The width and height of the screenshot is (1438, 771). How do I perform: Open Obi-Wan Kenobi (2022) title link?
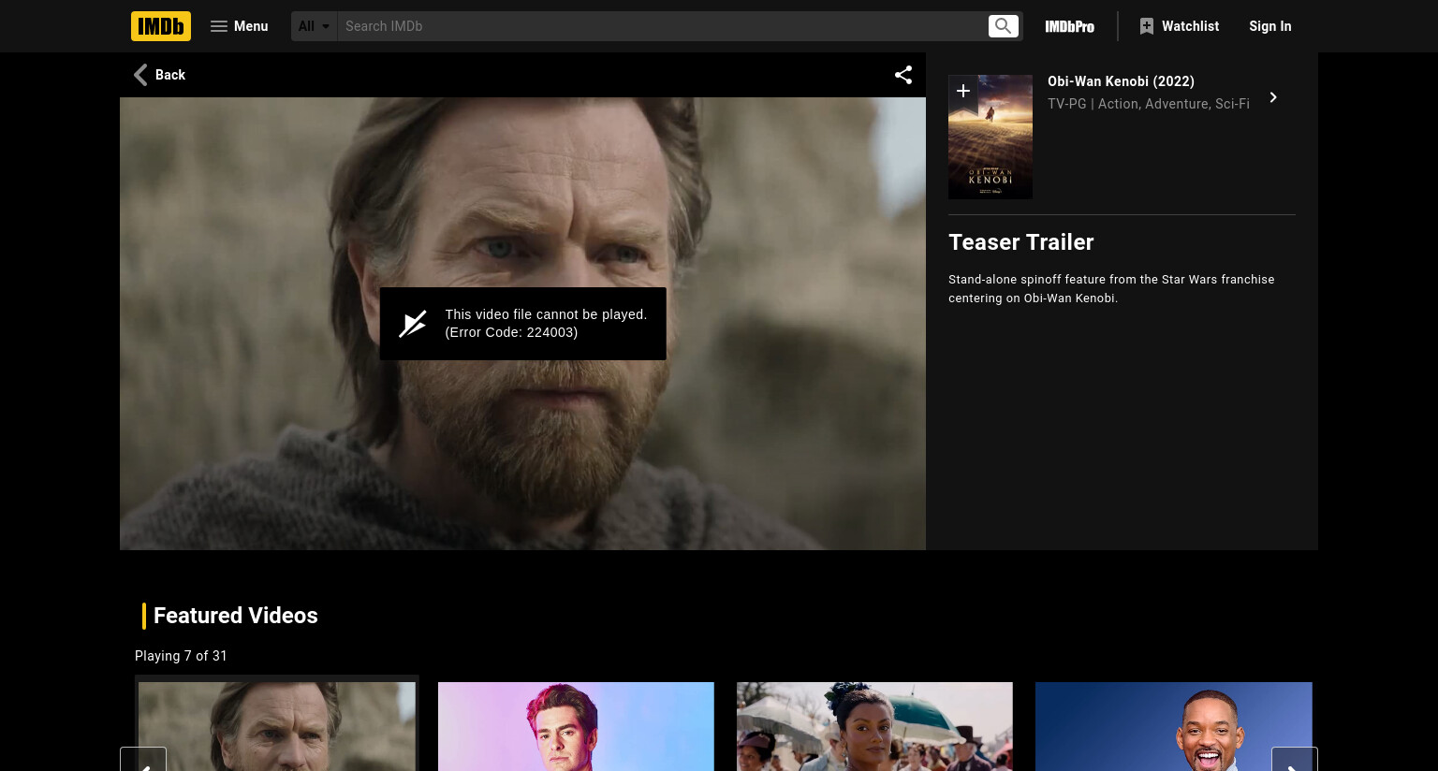(x=1121, y=81)
